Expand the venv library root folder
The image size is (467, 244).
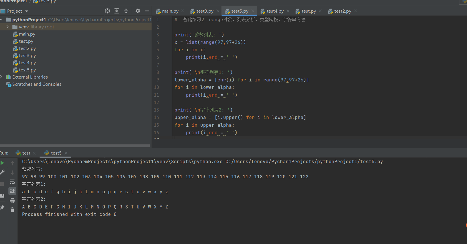7,27
